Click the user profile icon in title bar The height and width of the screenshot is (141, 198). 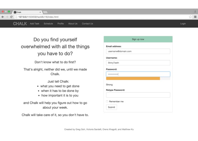[x=195, y=11]
